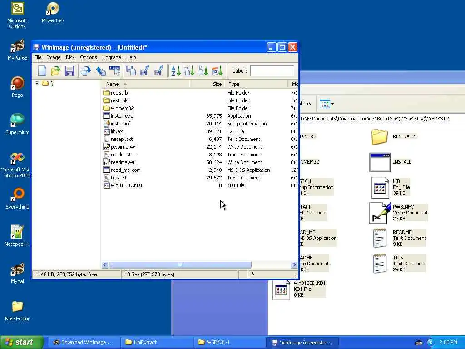Open Supermium desktop shortcut
This screenshot has width=465, height=349.
point(17,125)
